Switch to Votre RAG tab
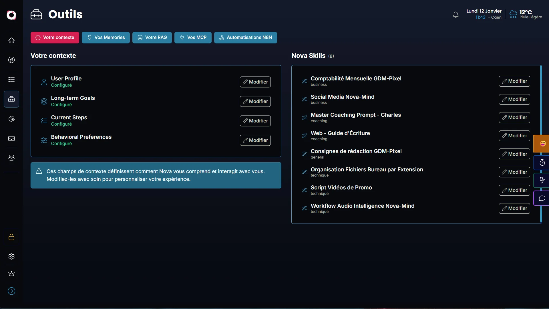The image size is (549, 309). [152, 37]
